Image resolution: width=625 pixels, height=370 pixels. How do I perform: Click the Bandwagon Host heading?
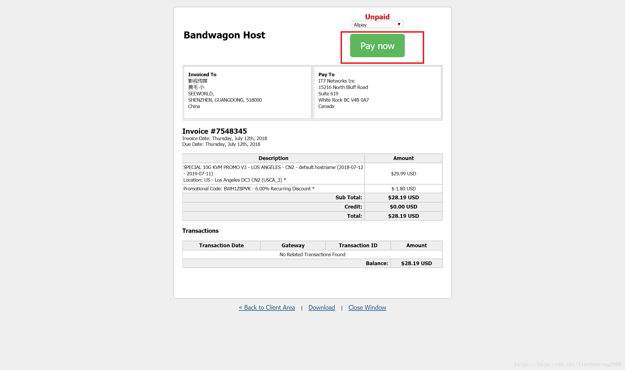224,35
